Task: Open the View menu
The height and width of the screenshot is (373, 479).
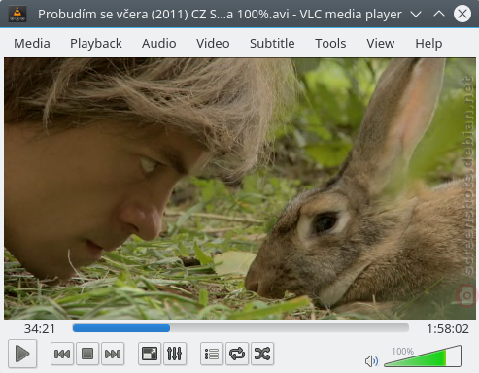Action: click(x=381, y=43)
